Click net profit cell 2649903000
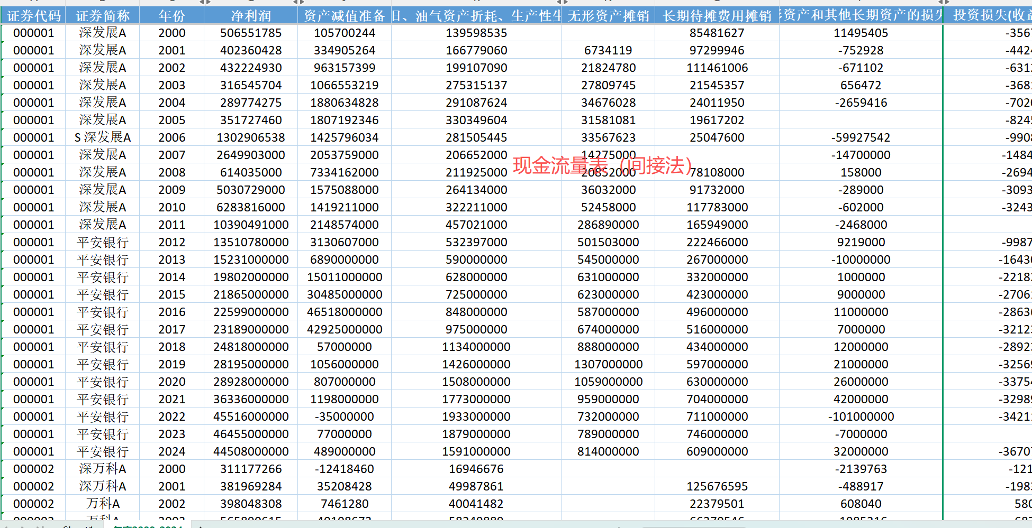This screenshot has width=1032, height=528. coord(251,155)
